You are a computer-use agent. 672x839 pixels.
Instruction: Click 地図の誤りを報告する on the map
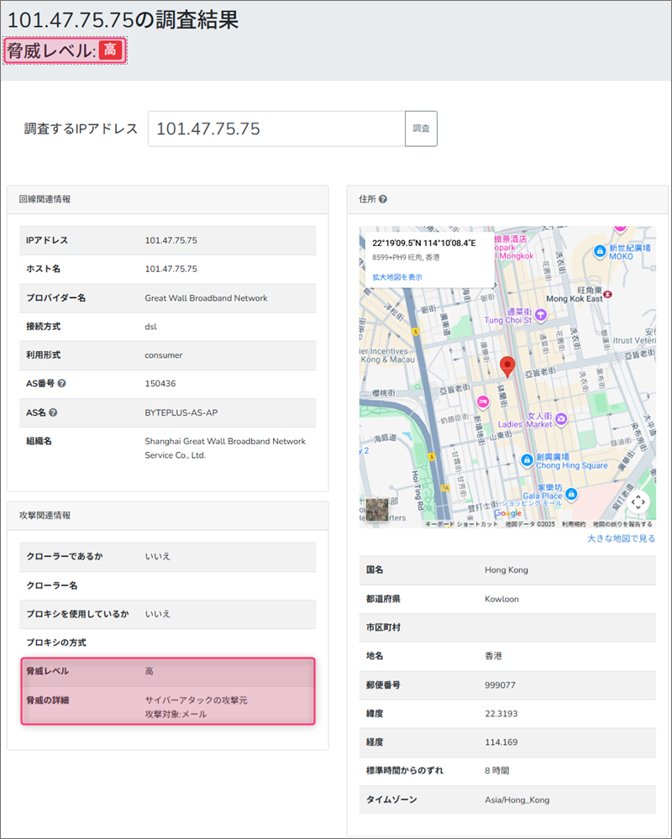click(x=622, y=524)
